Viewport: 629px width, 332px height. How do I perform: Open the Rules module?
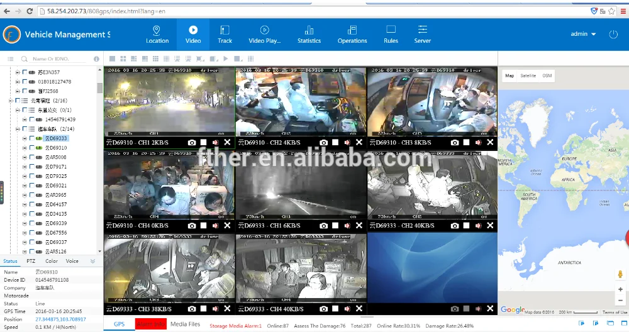coord(391,35)
